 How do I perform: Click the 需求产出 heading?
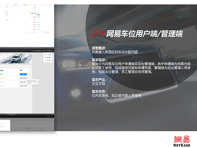pyautogui.click(x=99, y=80)
